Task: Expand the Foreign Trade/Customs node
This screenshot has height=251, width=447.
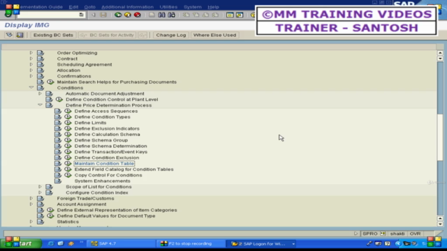Action: [31, 198]
